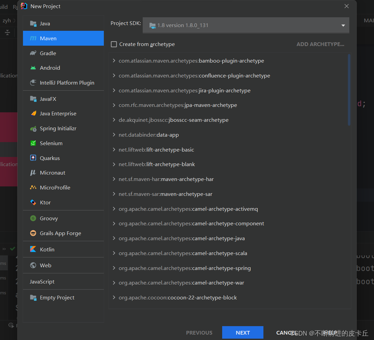This screenshot has height=340, width=374.
Task: Click the Maven 'm' icon
Action: click(x=33, y=38)
